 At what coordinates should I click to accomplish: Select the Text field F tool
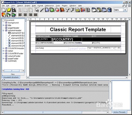tap(72, 10)
